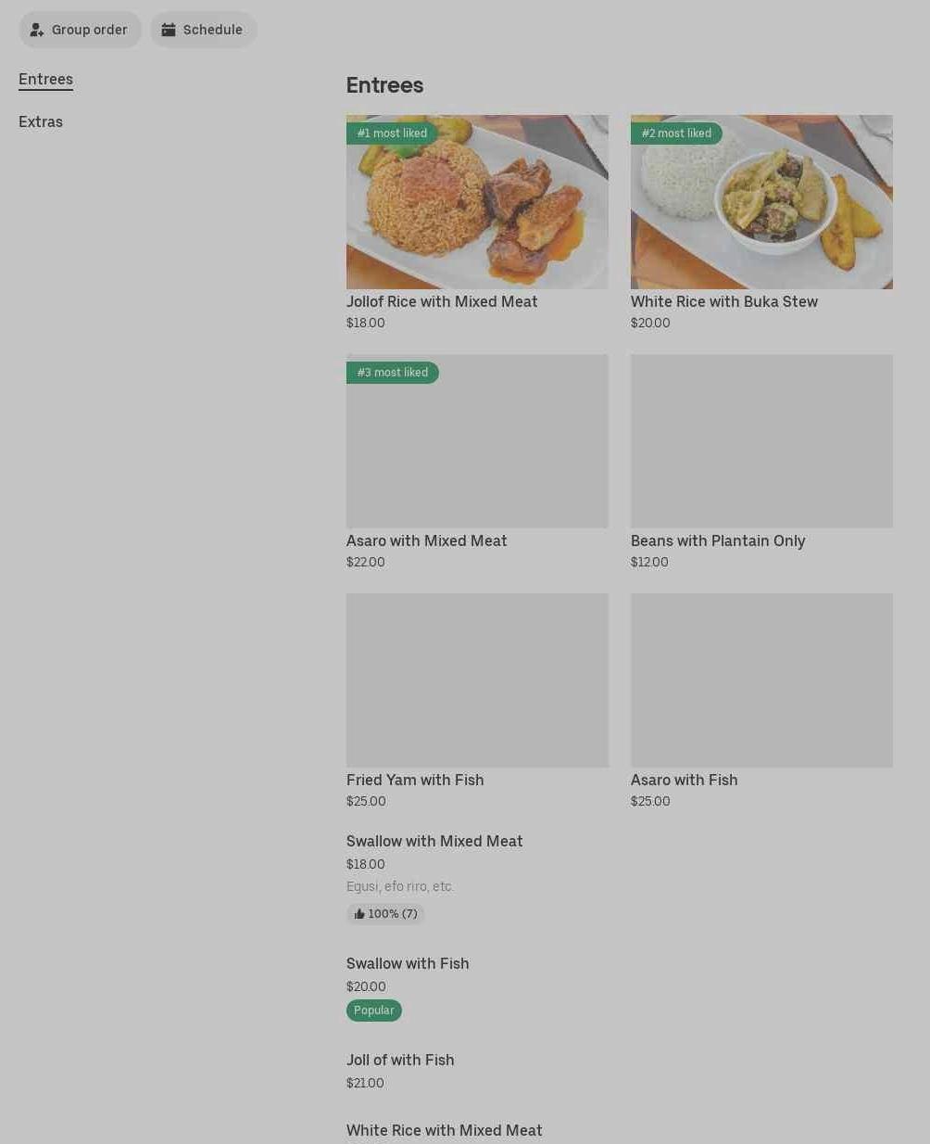Select Asaro with Mixed Meat item
Viewport: 930px width, 1144px height.
pos(426,540)
